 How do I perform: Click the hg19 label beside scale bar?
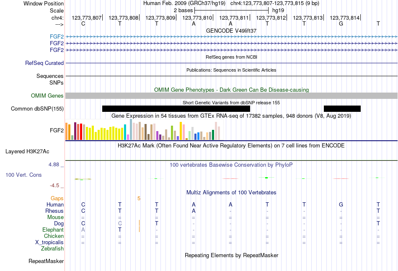tap(278, 10)
